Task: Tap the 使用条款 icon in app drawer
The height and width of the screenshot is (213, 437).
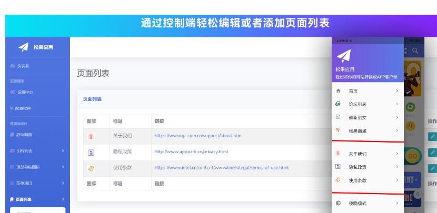Action: (x=338, y=180)
